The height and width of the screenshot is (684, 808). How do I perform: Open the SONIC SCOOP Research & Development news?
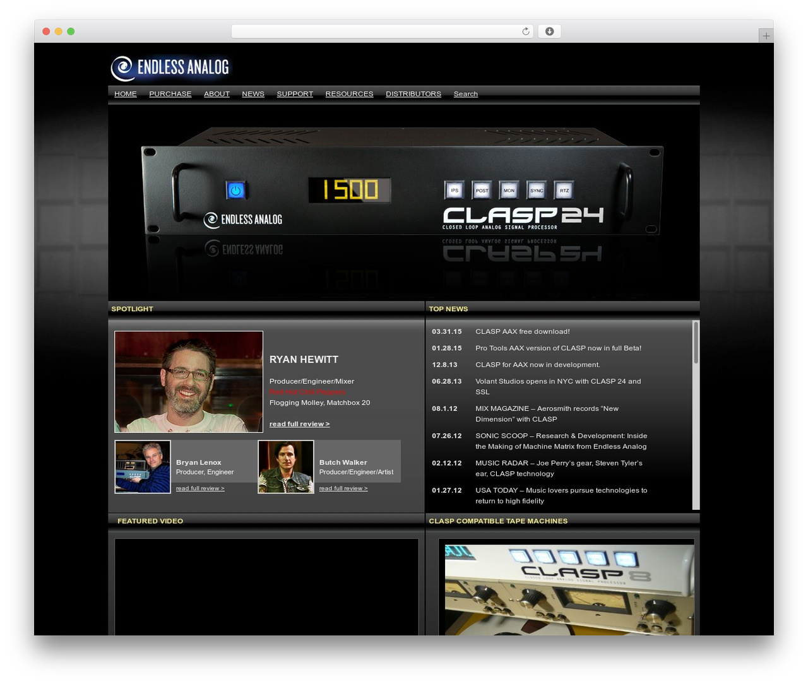[x=561, y=441]
